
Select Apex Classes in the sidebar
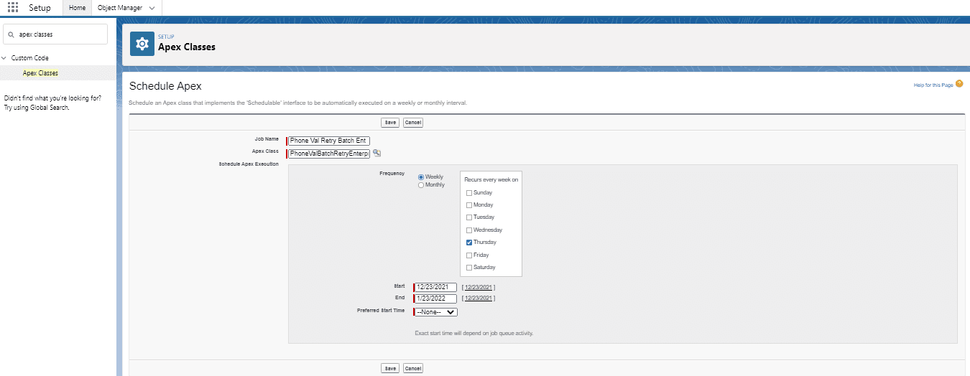40,73
